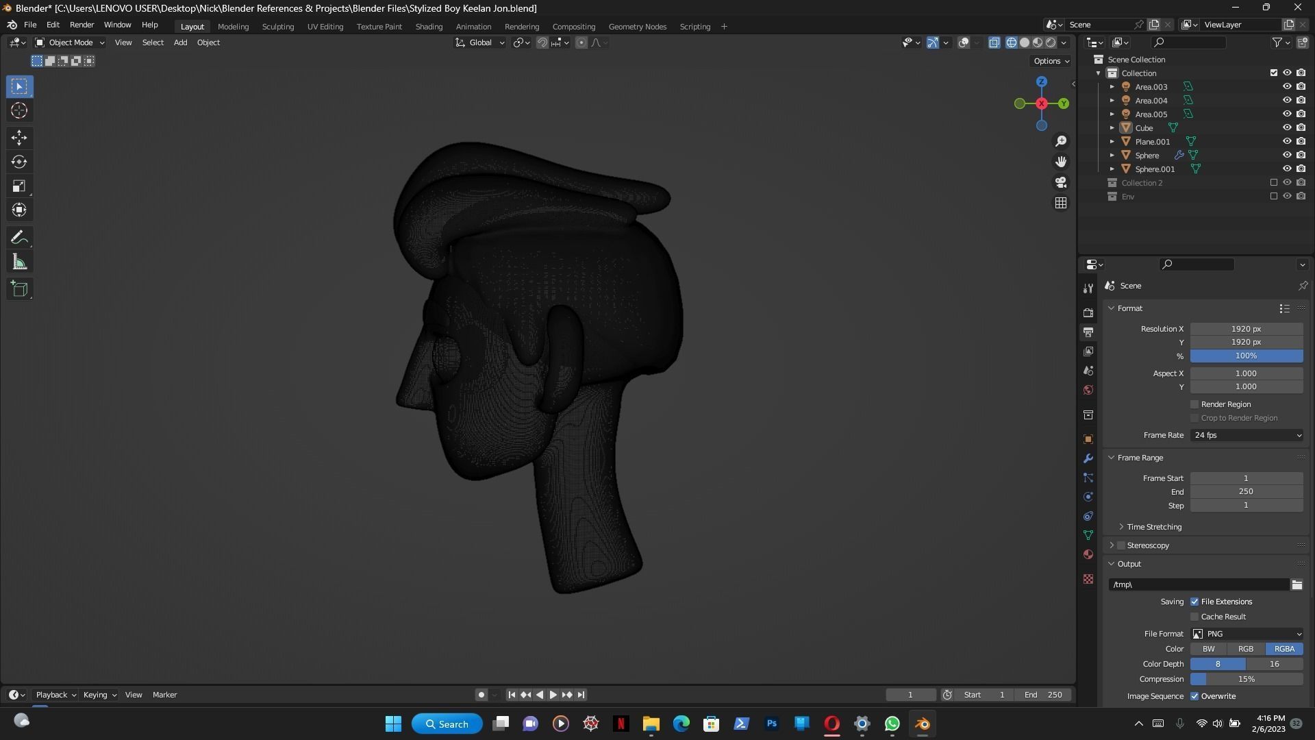The width and height of the screenshot is (1315, 740).
Task: Switch to the Shading workspace tab
Action: 429,26
